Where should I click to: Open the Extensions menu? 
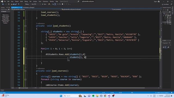point(45,1)
